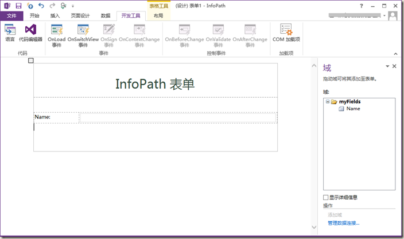Close the 域 task pane
The height and width of the screenshot is (239, 404).
click(x=394, y=66)
